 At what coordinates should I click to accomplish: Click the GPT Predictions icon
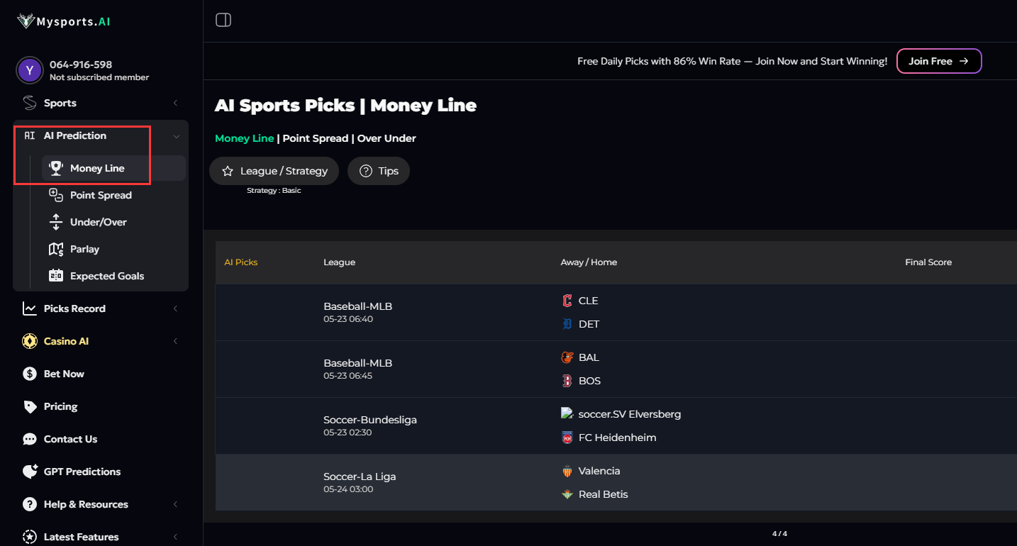click(30, 472)
